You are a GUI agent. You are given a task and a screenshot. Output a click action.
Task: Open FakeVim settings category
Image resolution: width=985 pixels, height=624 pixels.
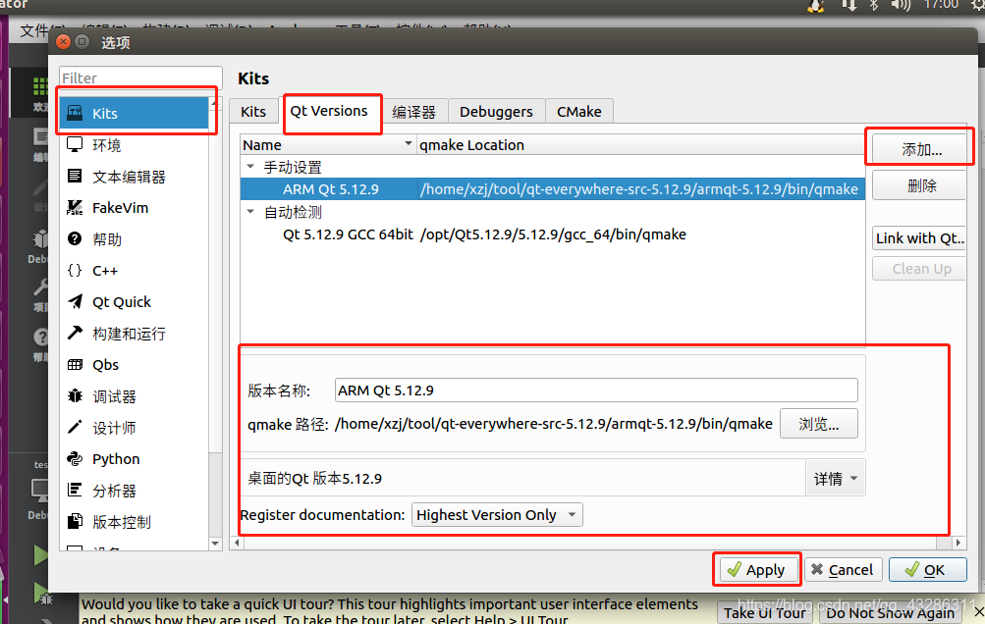coord(134,208)
